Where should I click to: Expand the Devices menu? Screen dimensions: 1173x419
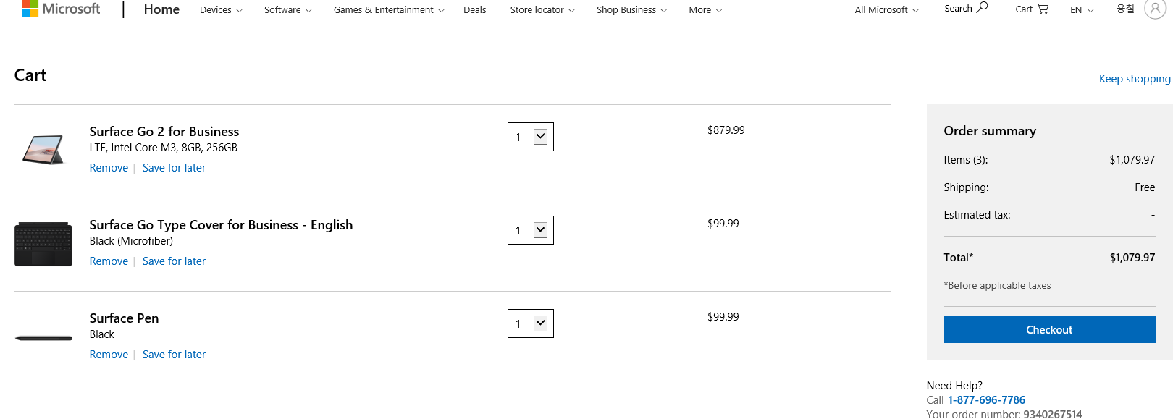click(x=221, y=10)
